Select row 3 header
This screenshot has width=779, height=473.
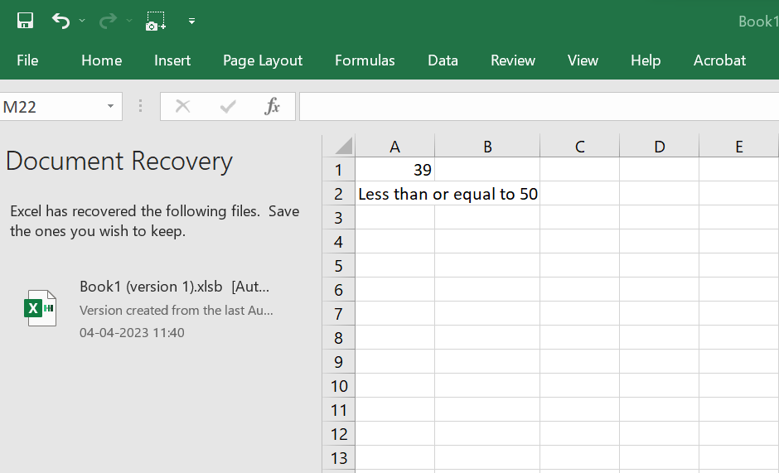coord(339,218)
